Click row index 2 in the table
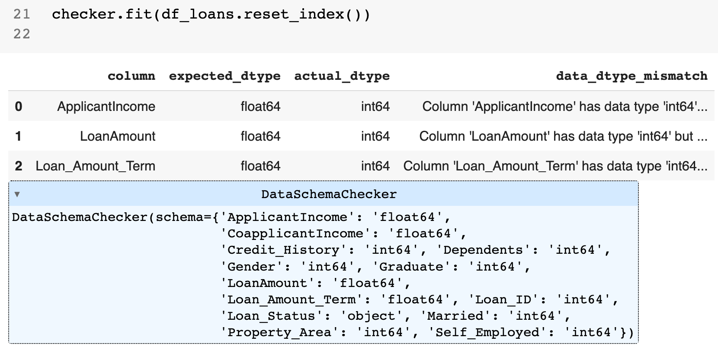 click(18, 166)
